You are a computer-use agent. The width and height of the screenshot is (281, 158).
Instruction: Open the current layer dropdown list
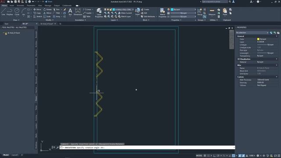click(x=133, y=10)
